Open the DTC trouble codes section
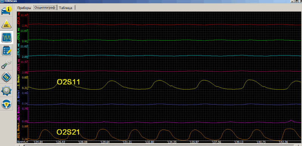Screen dimensions: 302x146 [6, 24]
